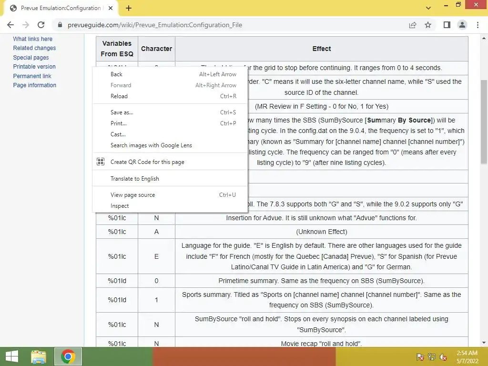Image resolution: width=488 pixels, height=366 pixels.
Task: Click the character cell showing E
Action: 156,256
